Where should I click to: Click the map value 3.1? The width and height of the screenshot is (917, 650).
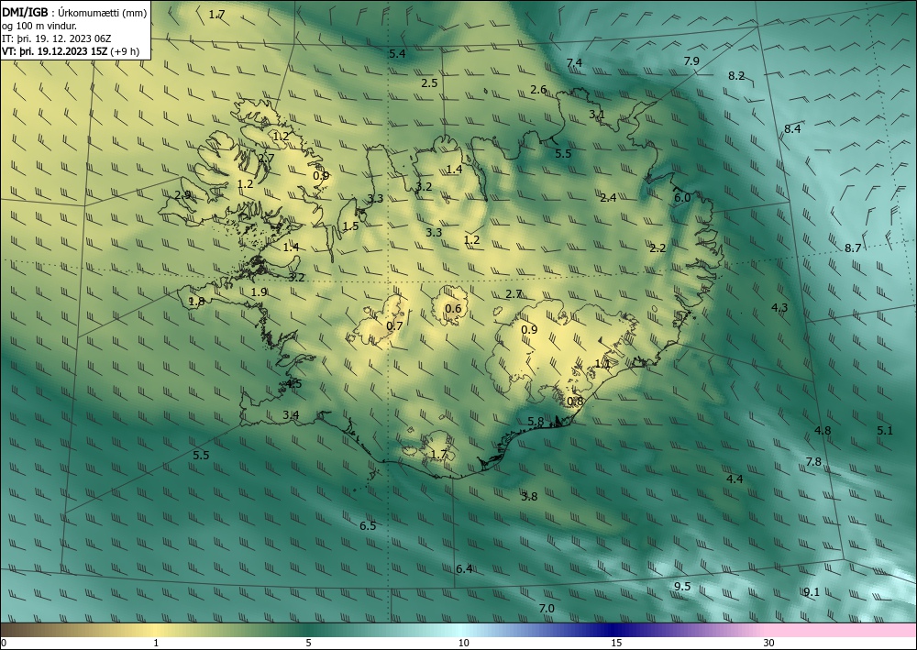point(597,114)
